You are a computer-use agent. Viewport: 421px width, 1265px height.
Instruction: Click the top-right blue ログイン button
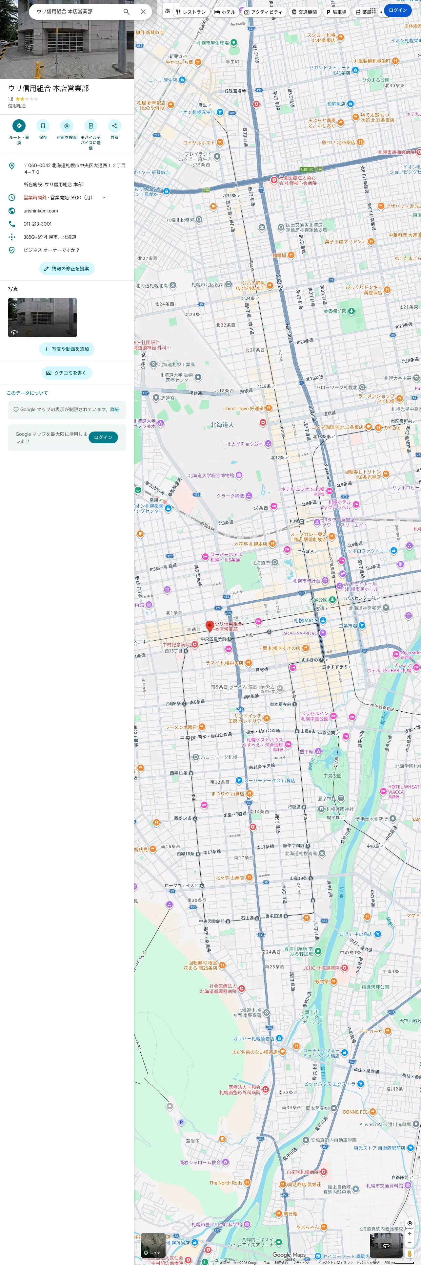397,10
